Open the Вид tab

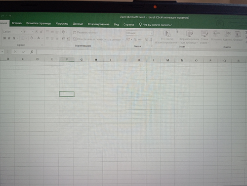coord(117,24)
